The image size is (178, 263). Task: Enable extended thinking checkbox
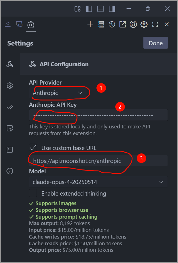coord(33,193)
